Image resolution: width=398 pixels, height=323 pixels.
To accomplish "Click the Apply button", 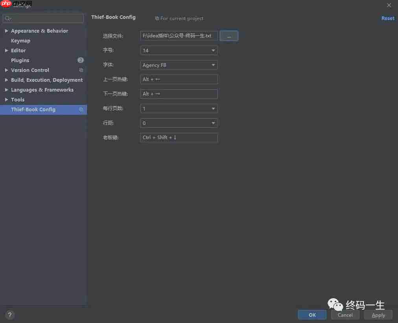I will pos(378,315).
